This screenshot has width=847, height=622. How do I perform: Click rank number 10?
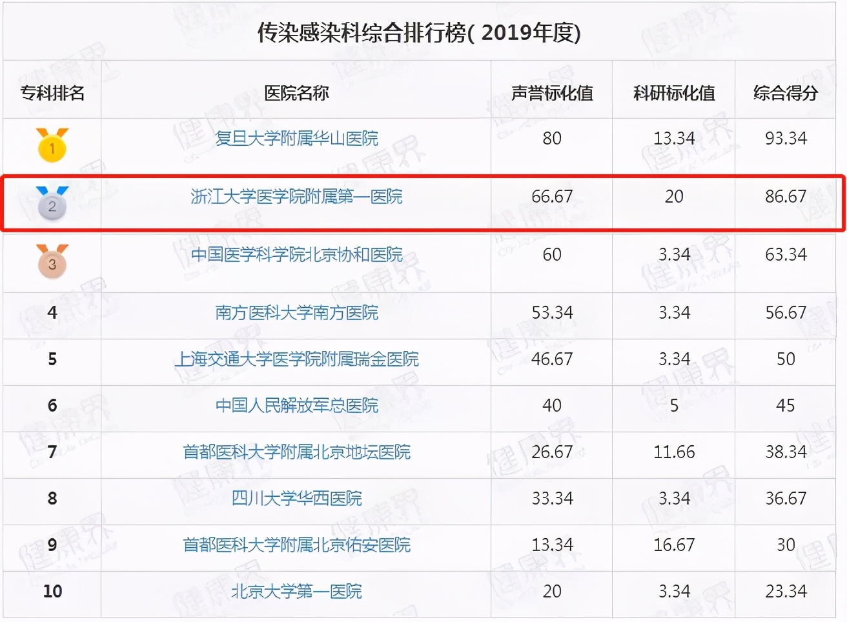[52, 591]
